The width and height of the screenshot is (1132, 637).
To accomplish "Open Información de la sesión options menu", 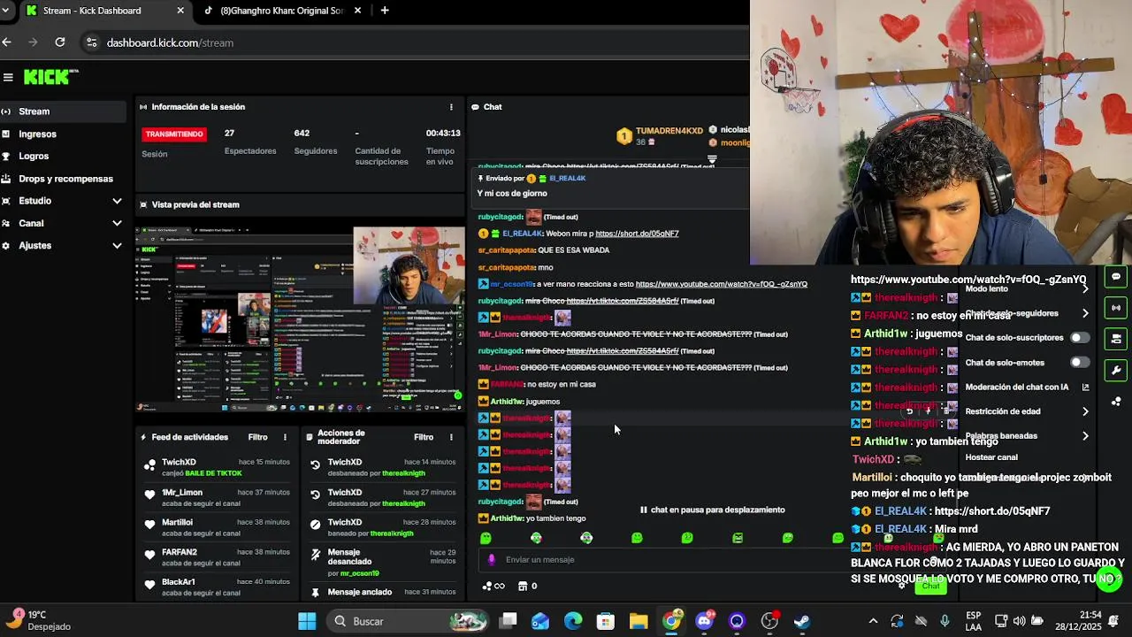I will coord(451,107).
